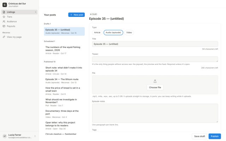Open scheduled post about squid fishing season

64,50
